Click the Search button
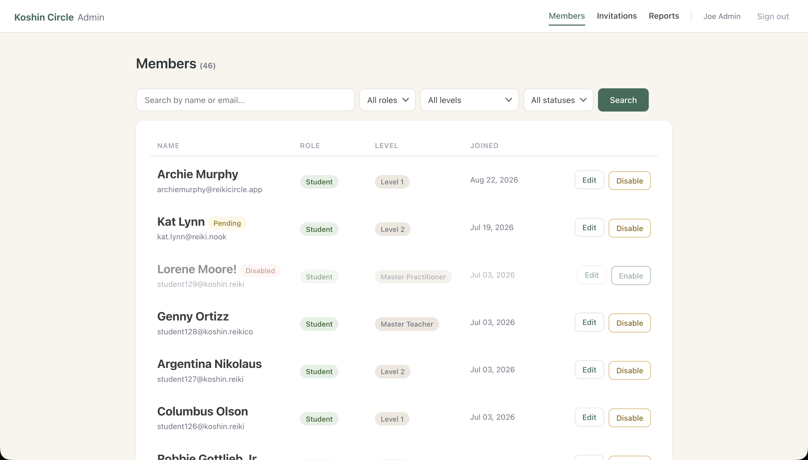This screenshot has height=460, width=808. (623, 100)
